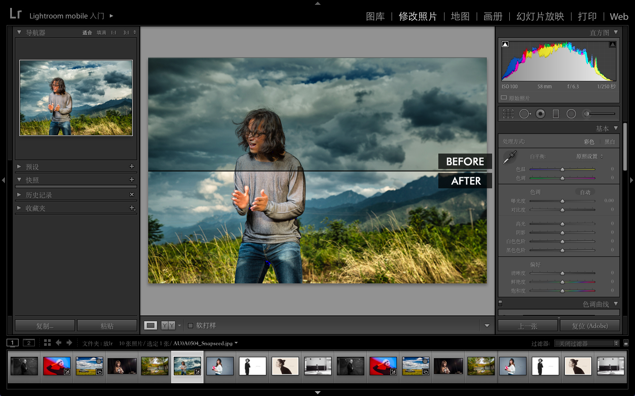Toggle the 色调曲线 panel switch
Screen dimensions: 635x396
[500, 303]
